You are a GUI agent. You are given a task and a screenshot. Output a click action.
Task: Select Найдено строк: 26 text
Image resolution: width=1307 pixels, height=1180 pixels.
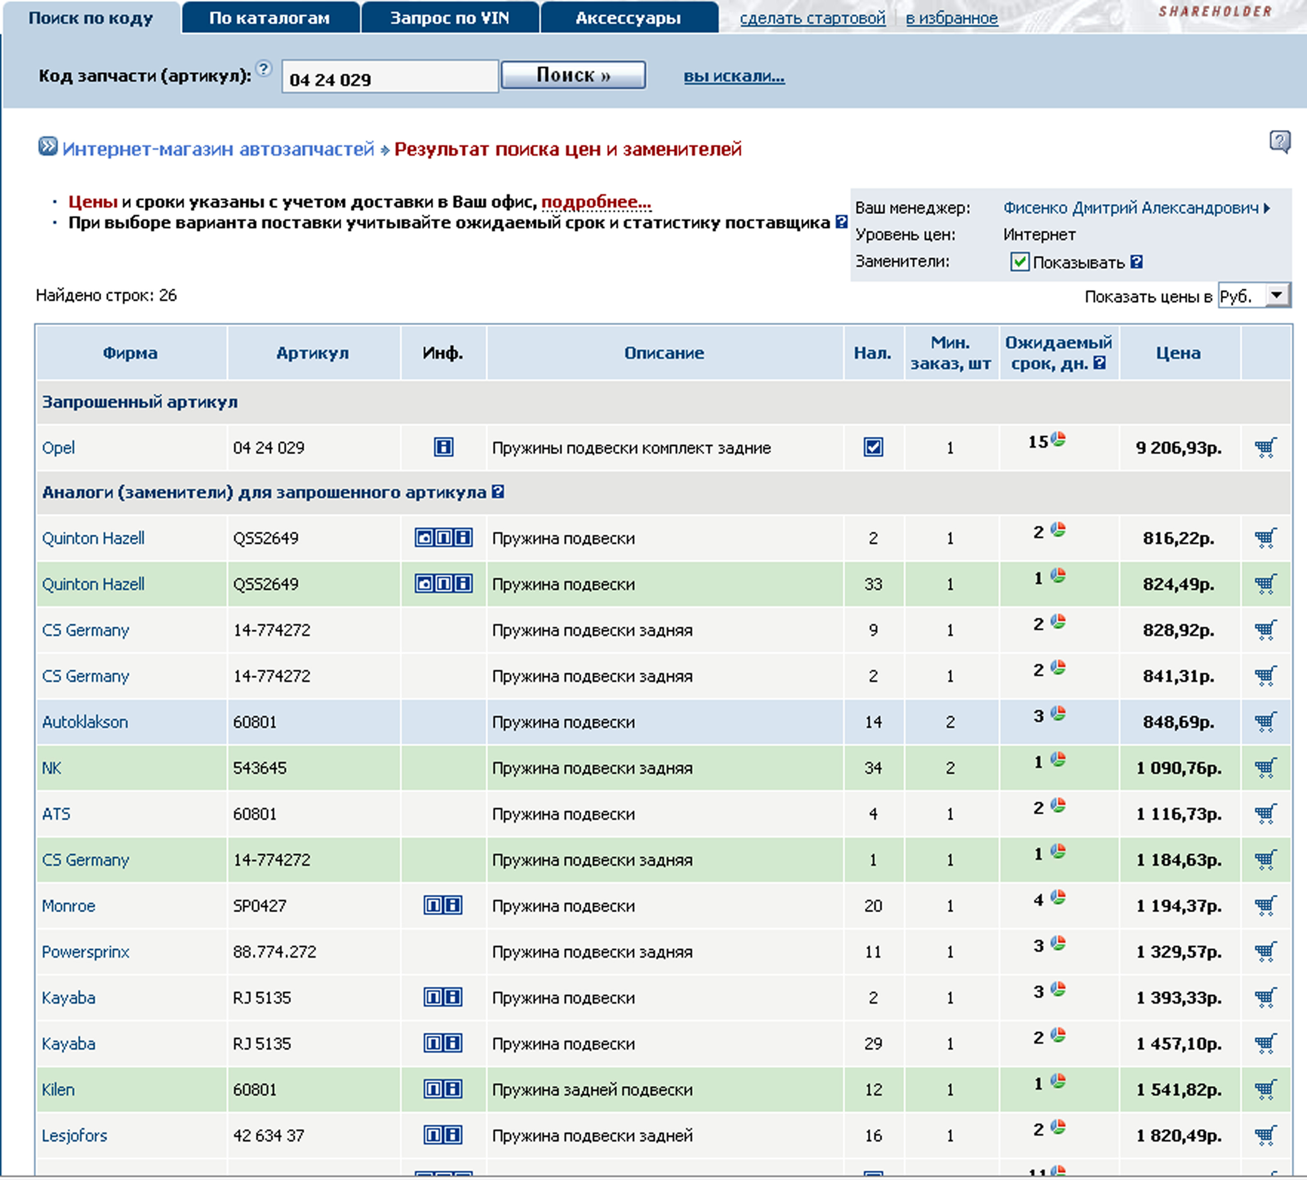tap(106, 295)
